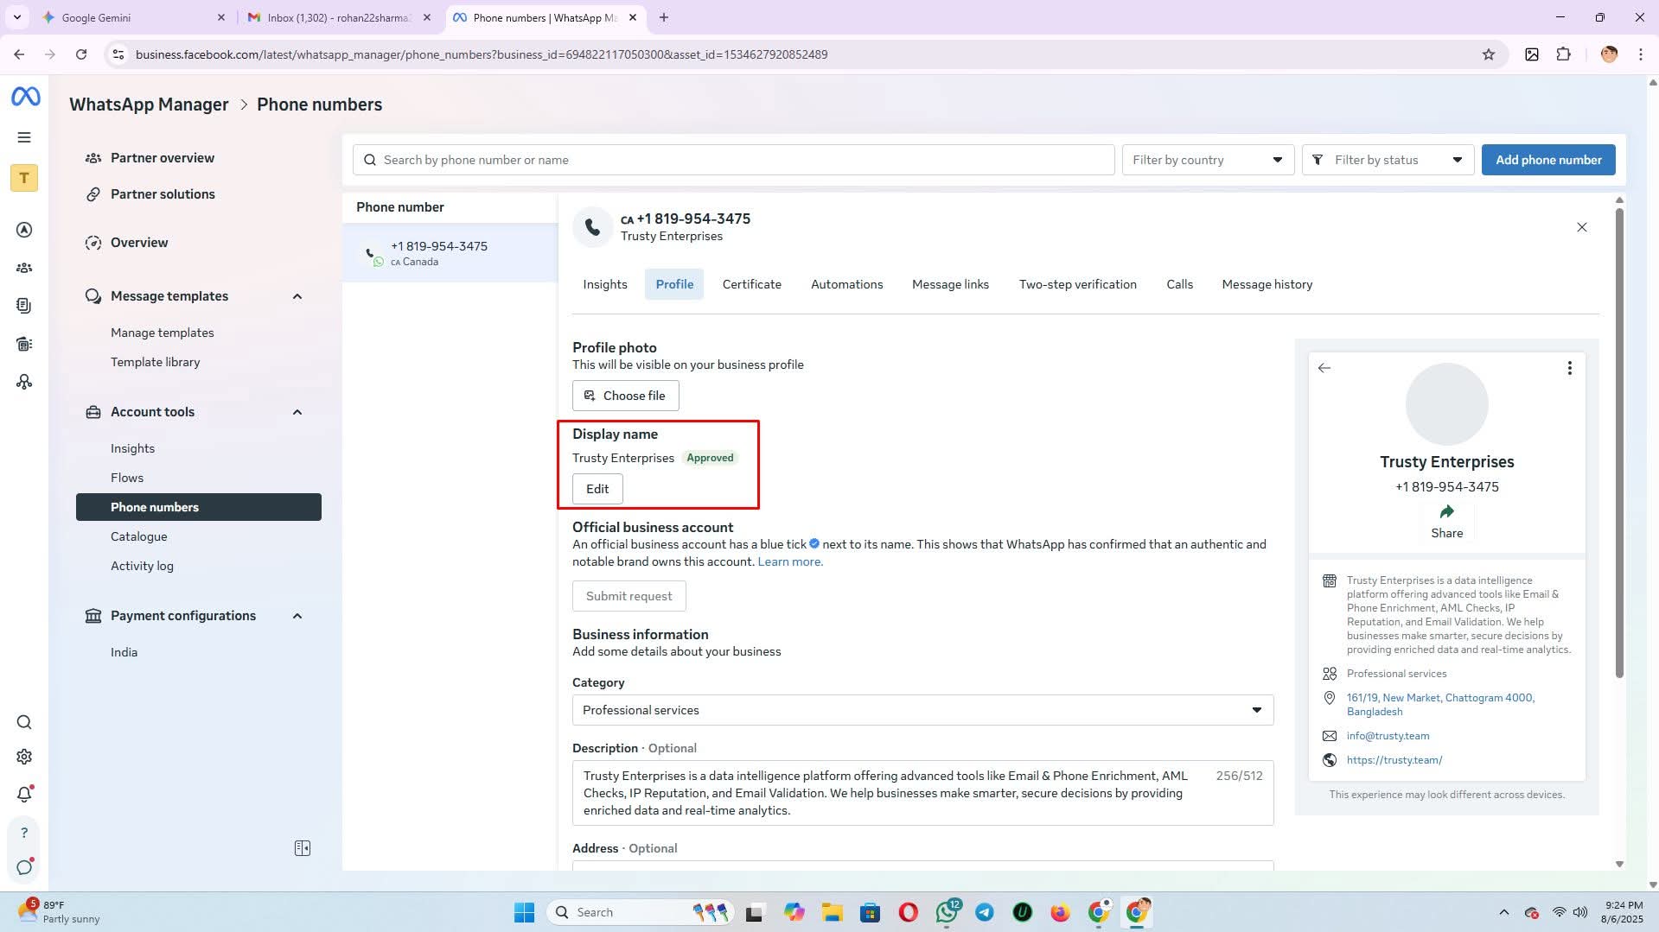Viewport: 1659px width, 932px height.
Task: Open File Explorer from the taskbar
Action: 832,912
